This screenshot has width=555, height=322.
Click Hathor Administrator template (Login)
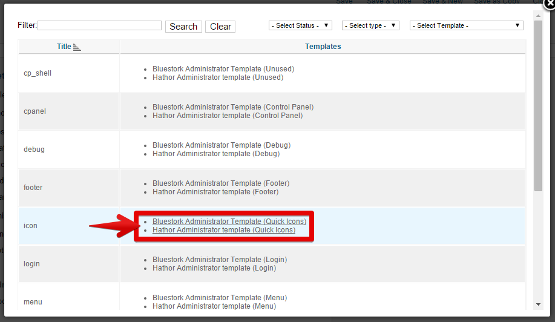(x=214, y=268)
